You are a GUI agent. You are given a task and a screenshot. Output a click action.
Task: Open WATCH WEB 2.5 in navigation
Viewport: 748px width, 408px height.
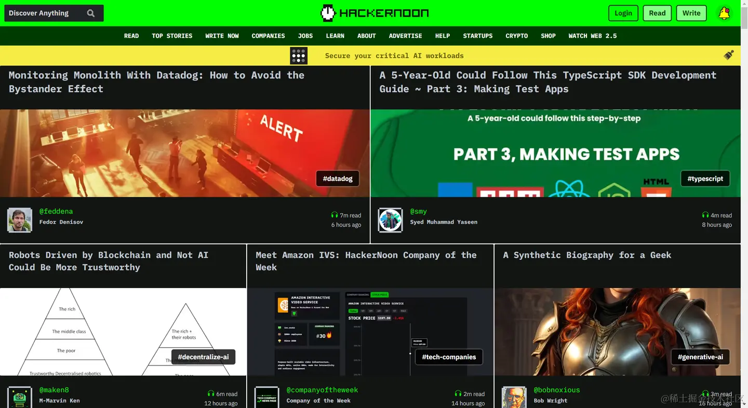click(x=593, y=36)
